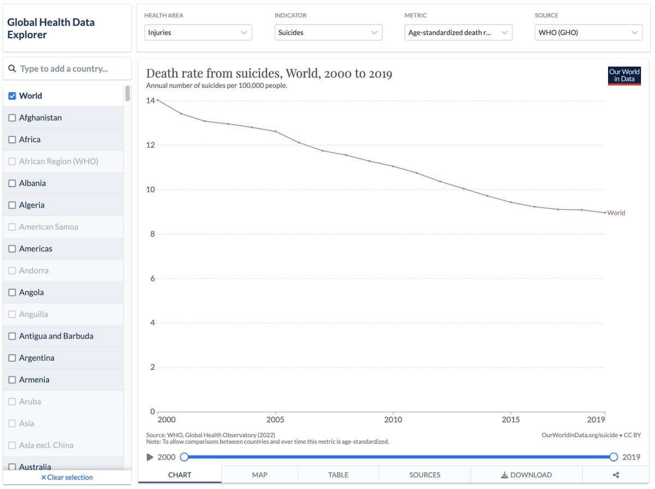The image size is (655, 489).
Task: Enable the Argentina checkbox
Action: point(12,358)
